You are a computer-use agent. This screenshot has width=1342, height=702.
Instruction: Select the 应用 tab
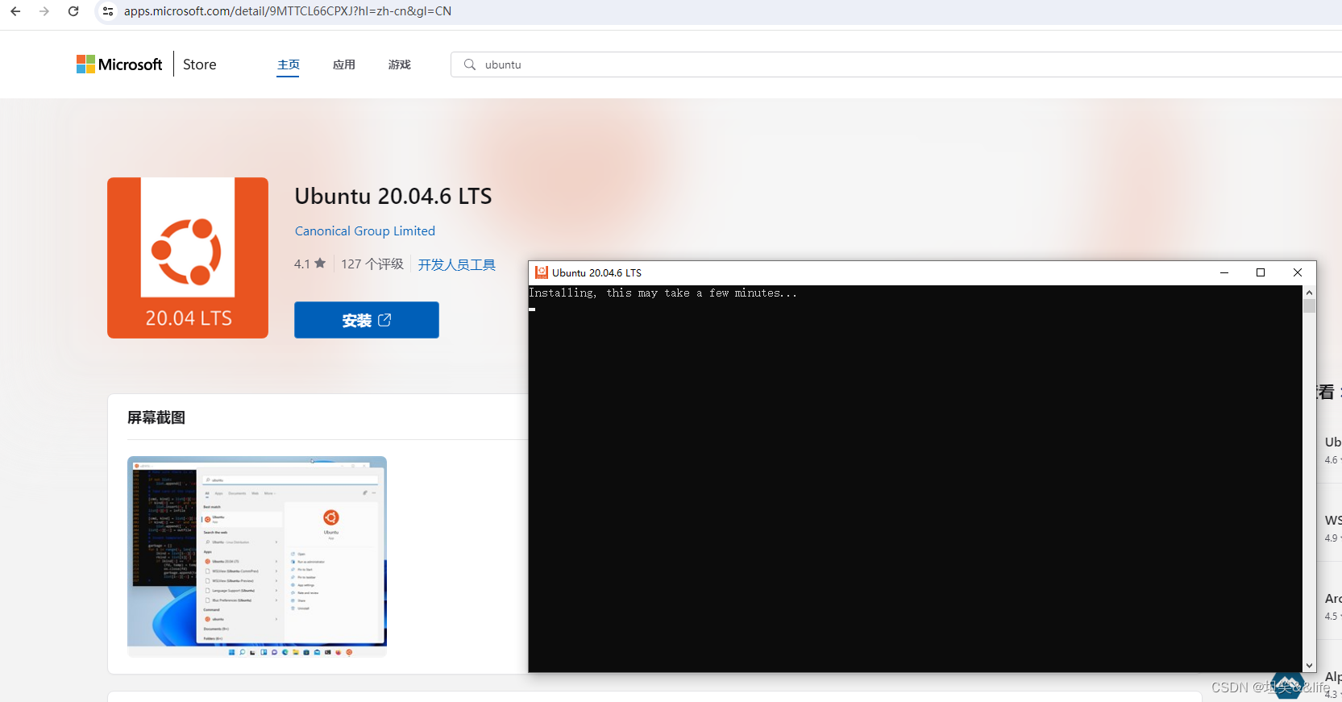point(344,64)
